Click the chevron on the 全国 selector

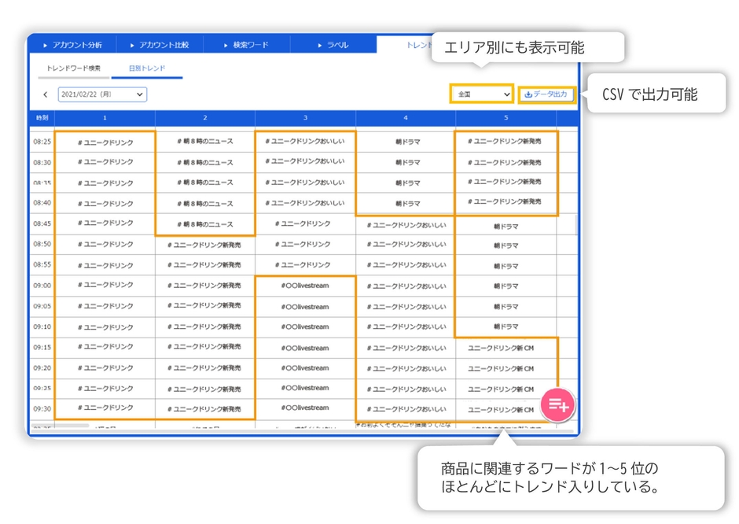pyautogui.click(x=507, y=93)
